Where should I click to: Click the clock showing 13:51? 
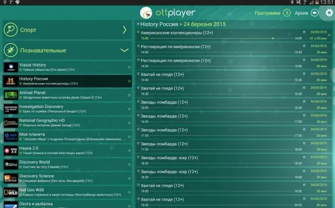coord(327,2)
